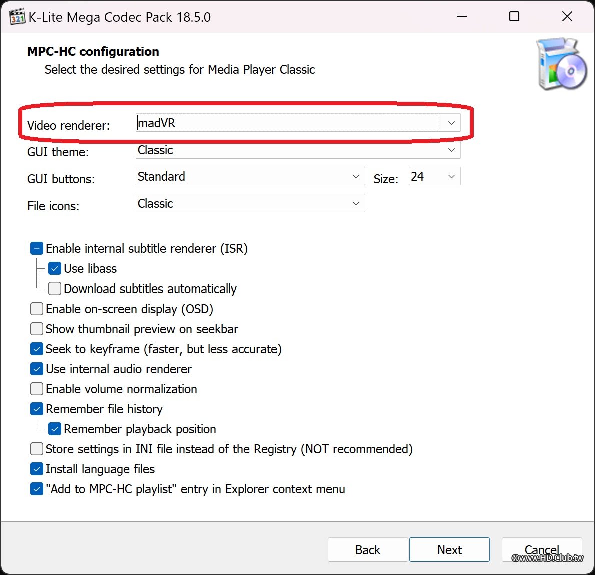Uncheck the Use libass option
This screenshot has height=575, width=595.
[55, 269]
